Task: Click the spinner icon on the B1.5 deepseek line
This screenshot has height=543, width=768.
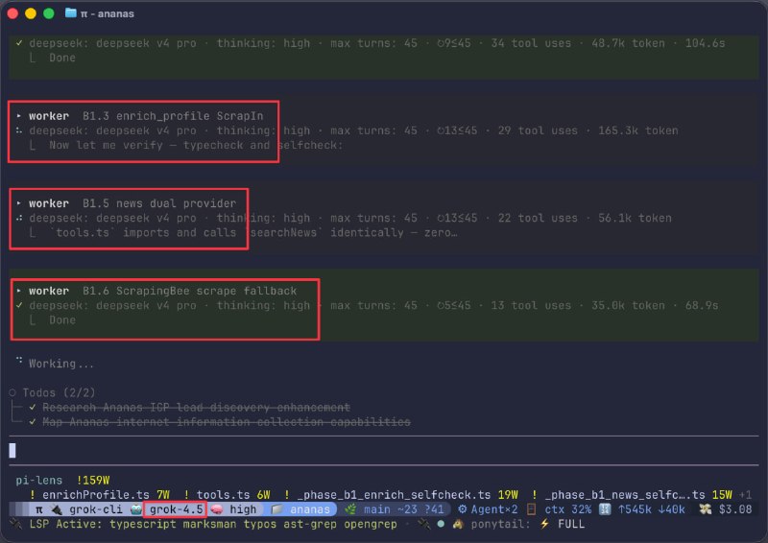Action: click(19, 218)
